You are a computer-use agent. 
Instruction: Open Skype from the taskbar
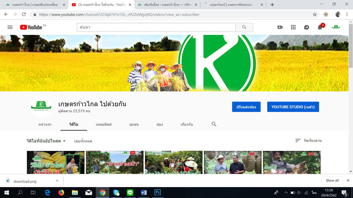click(x=116, y=192)
